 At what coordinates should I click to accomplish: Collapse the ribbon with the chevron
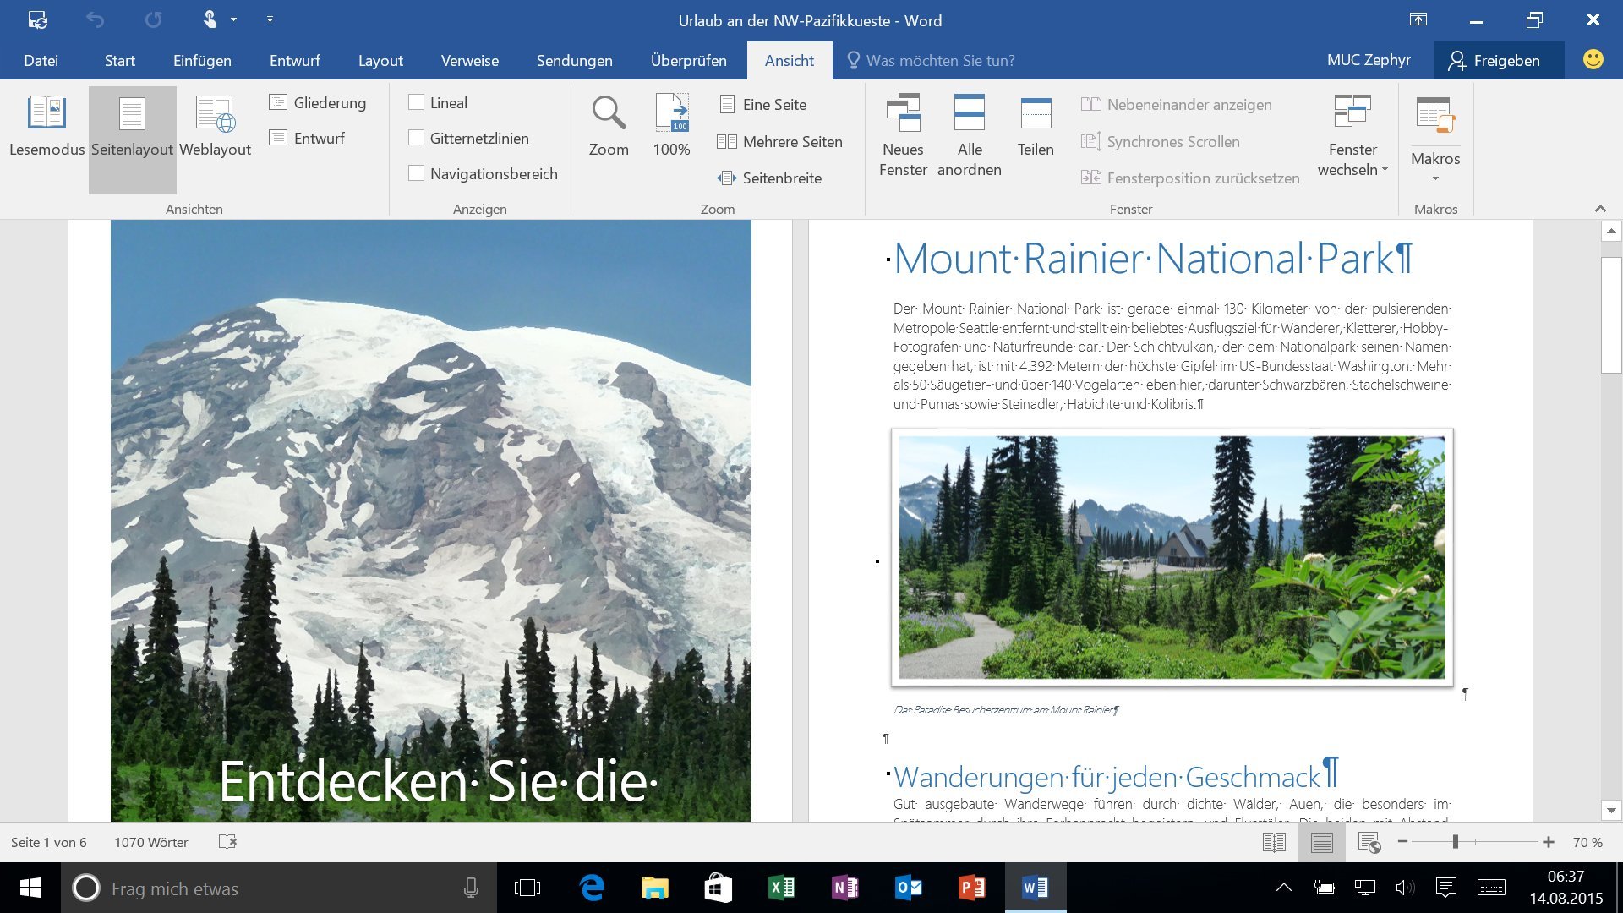click(x=1599, y=209)
